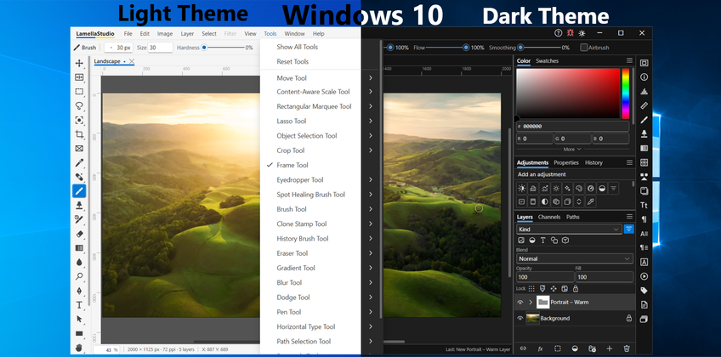Select the Path Selection arrow icon in the toolbar
The image size is (721, 357).
79,319
